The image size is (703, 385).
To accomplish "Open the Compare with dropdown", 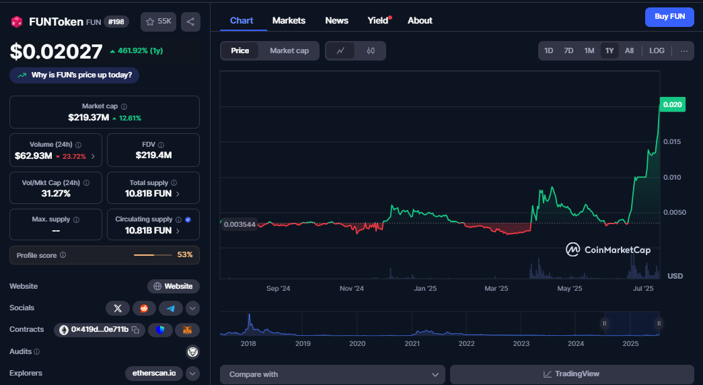I will pyautogui.click(x=332, y=374).
